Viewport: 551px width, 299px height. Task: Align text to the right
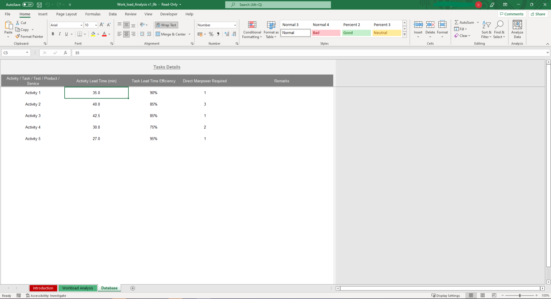tap(133, 34)
